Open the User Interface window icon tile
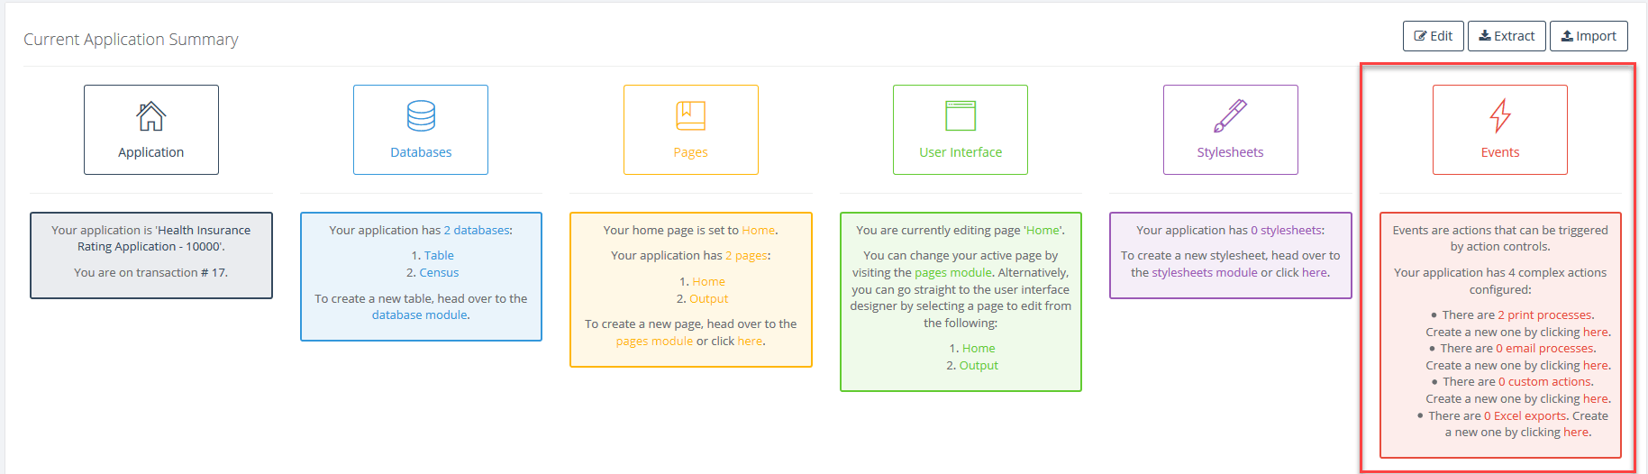This screenshot has height=474, width=1648. coord(961,130)
